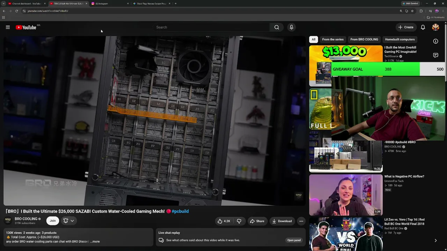This screenshot has width=447, height=251.
Task: Expand the description with ...more
Action: [x=95, y=242]
